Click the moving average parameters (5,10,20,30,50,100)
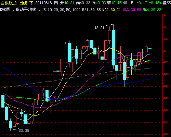Image resolution: width=171 pixels, height=137 pixels. [61, 10]
